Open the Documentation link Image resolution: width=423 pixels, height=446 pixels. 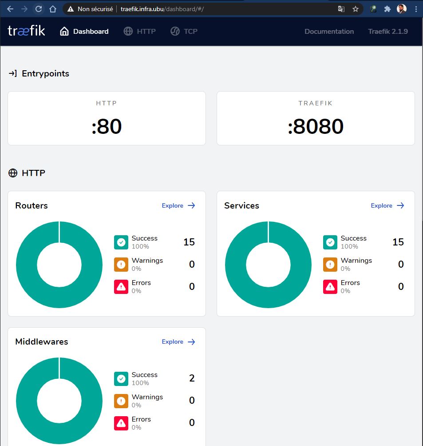pos(329,32)
